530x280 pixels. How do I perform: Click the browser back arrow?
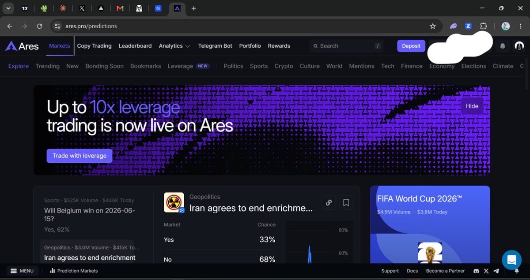point(10,26)
